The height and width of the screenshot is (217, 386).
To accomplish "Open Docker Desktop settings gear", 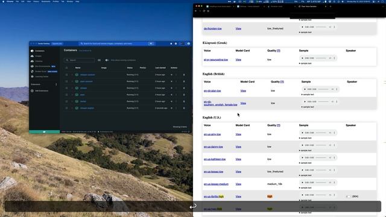I will point(176,43).
